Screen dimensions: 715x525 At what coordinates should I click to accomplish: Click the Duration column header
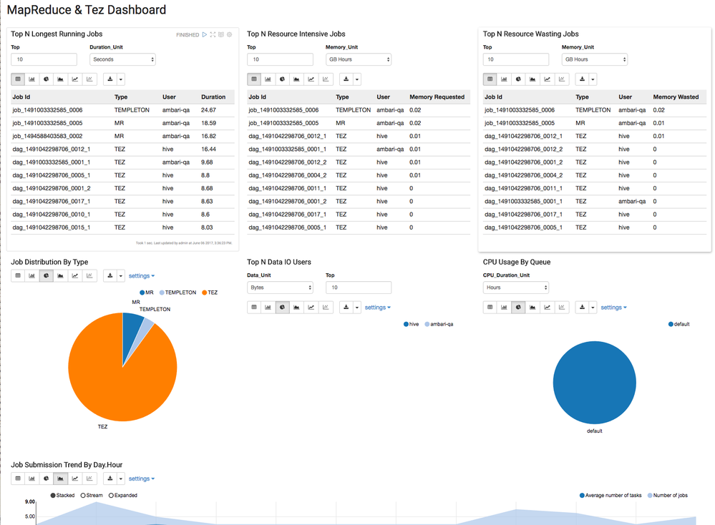tap(213, 97)
